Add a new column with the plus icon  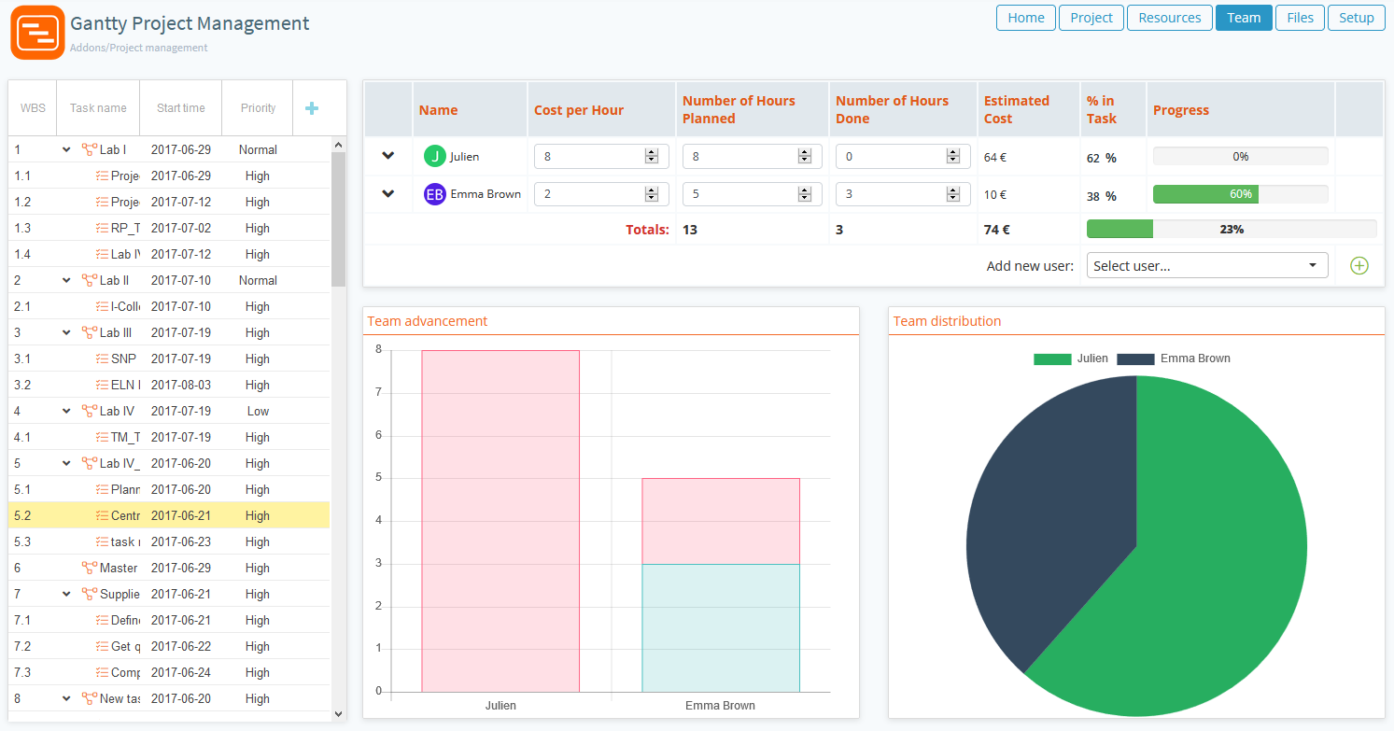click(312, 108)
